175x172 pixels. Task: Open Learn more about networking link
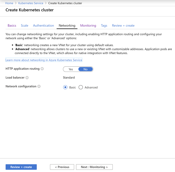click(44, 60)
